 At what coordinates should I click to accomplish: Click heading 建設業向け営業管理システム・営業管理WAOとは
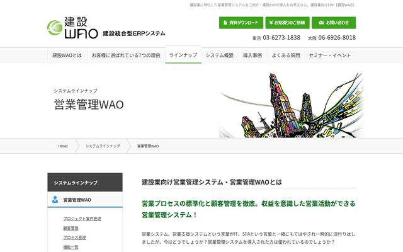point(212,182)
